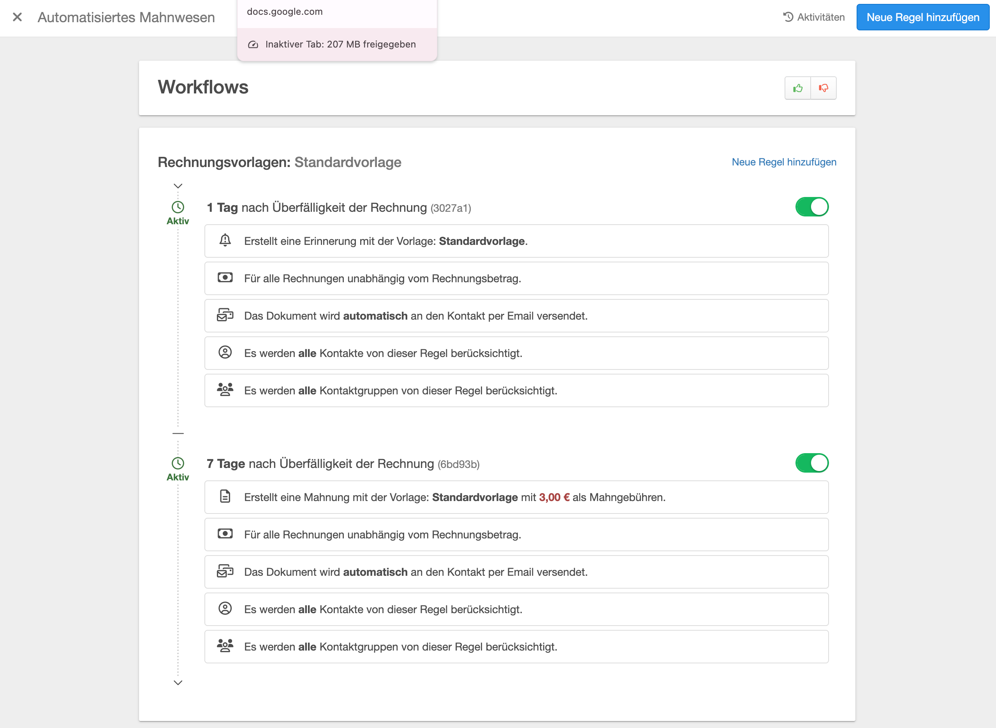Open Aktivitäten history
The height and width of the screenshot is (728, 996).
pos(813,17)
